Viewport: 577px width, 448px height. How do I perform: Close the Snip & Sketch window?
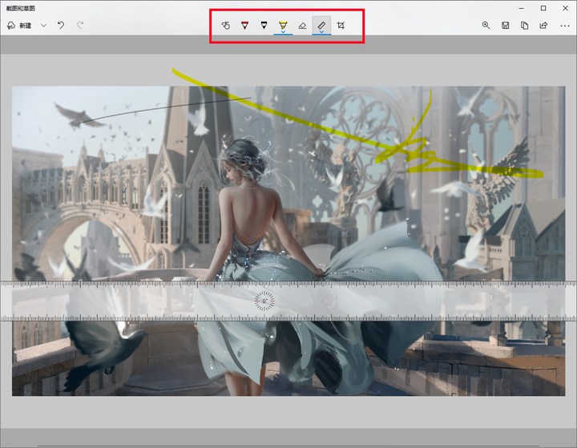pos(565,8)
